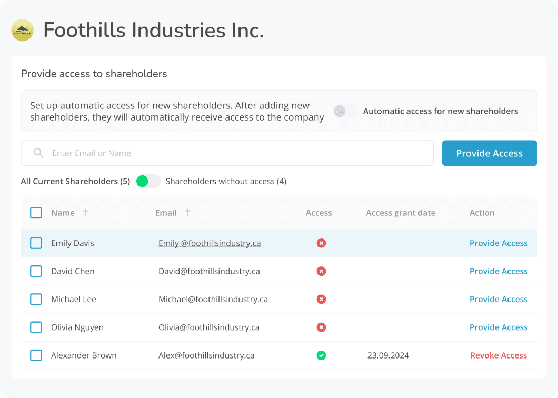Enable automatic access for new shareholders
558x398 pixels.
pos(346,111)
